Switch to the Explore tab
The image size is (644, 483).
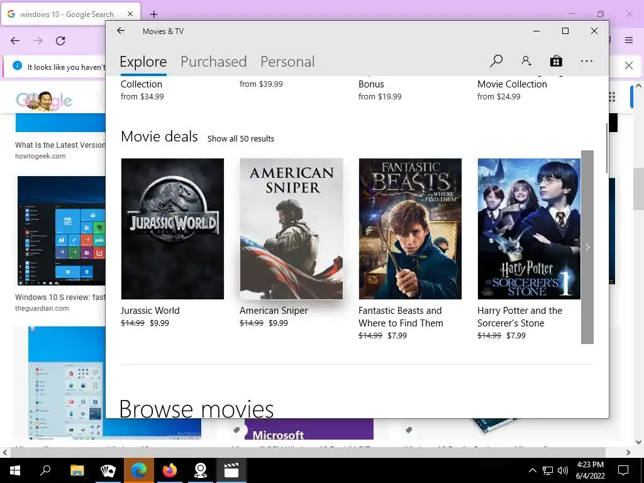(x=143, y=62)
